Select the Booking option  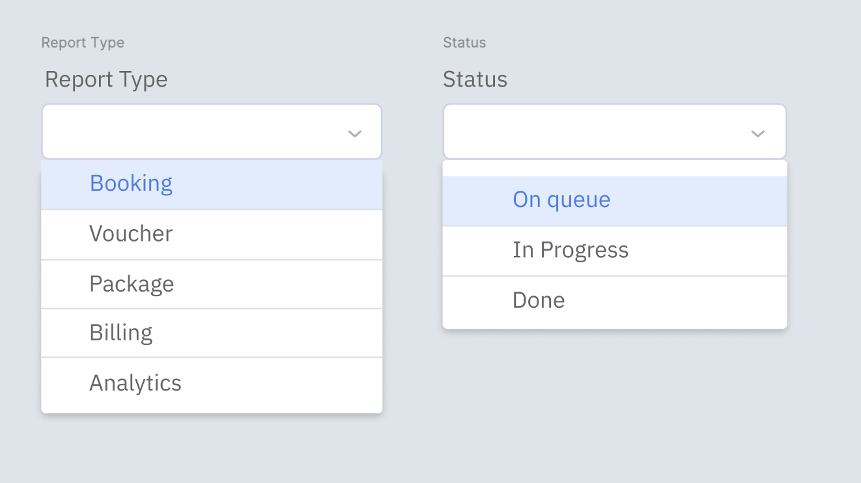131,184
